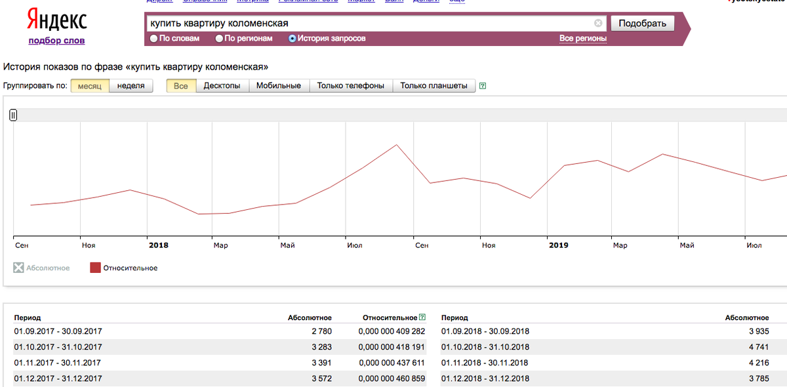Click the red trend line peak in chart

(397, 145)
